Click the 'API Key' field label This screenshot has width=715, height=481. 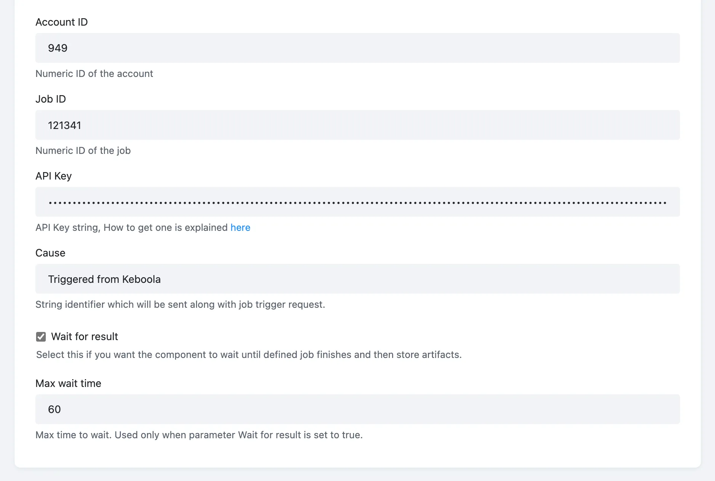pyautogui.click(x=54, y=176)
